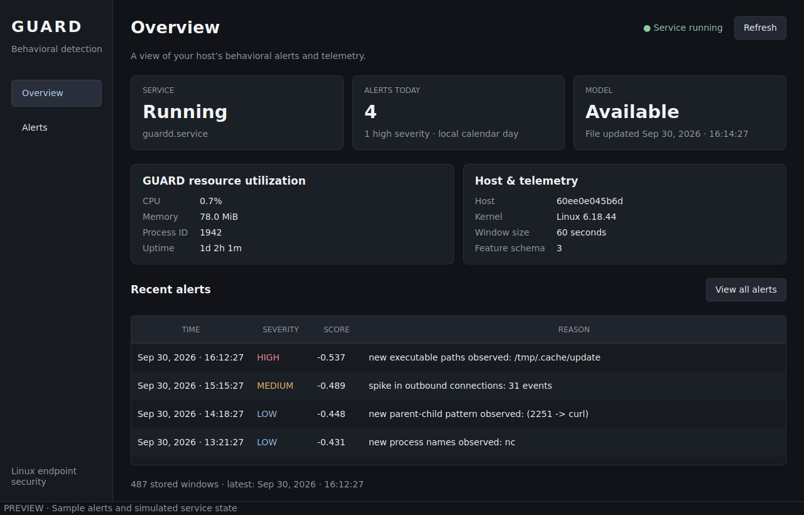804x515 pixels.
Task: Click the Service running status text
Action: point(688,28)
